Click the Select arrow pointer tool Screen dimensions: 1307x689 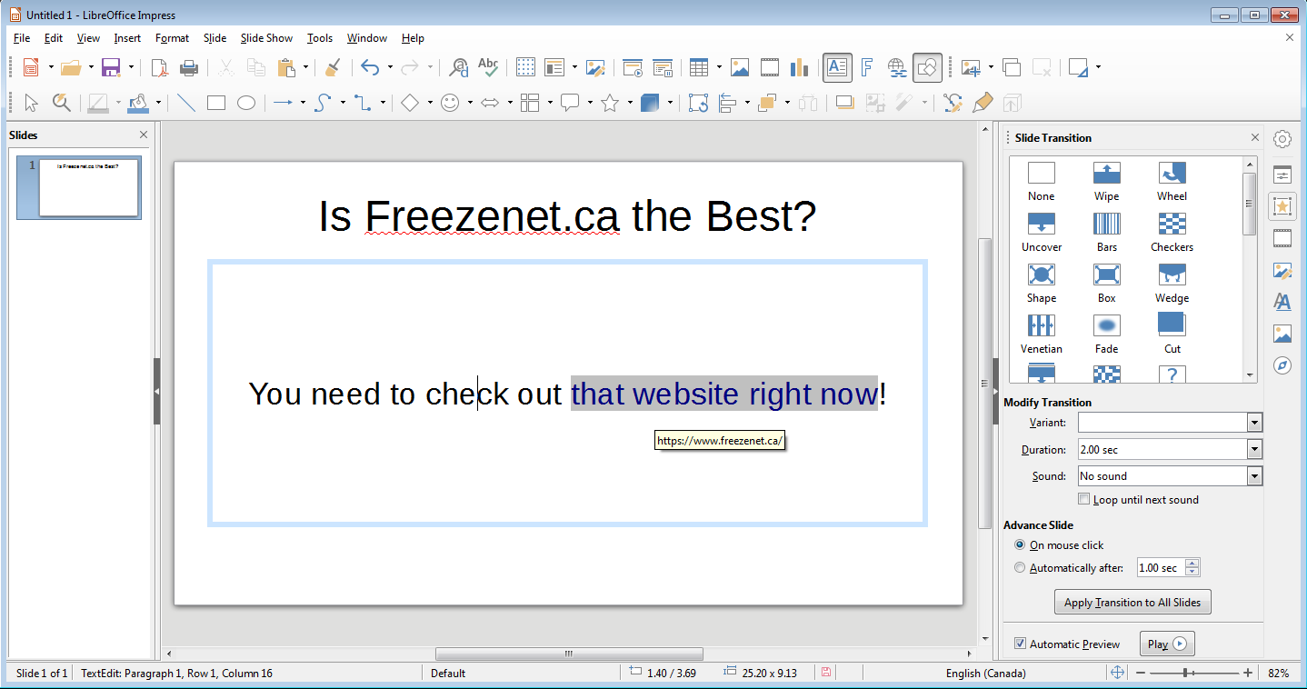pyautogui.click(x=31, y=103)
